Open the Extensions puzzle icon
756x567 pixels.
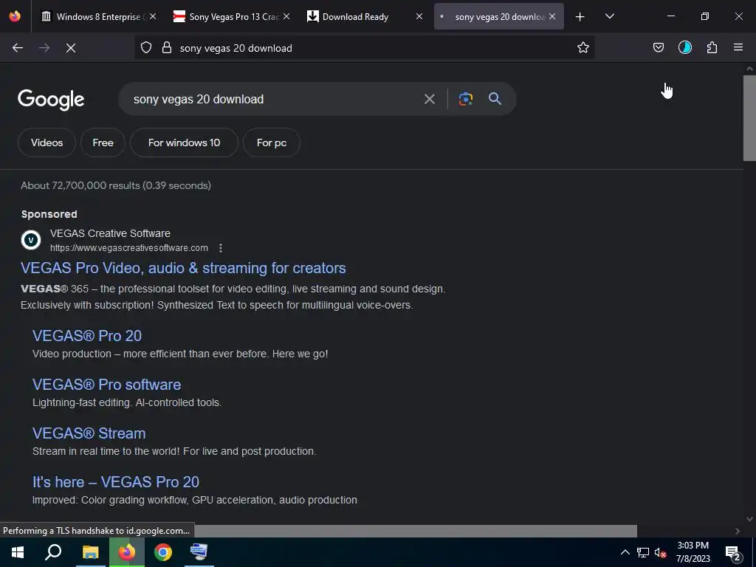point(712,47)
